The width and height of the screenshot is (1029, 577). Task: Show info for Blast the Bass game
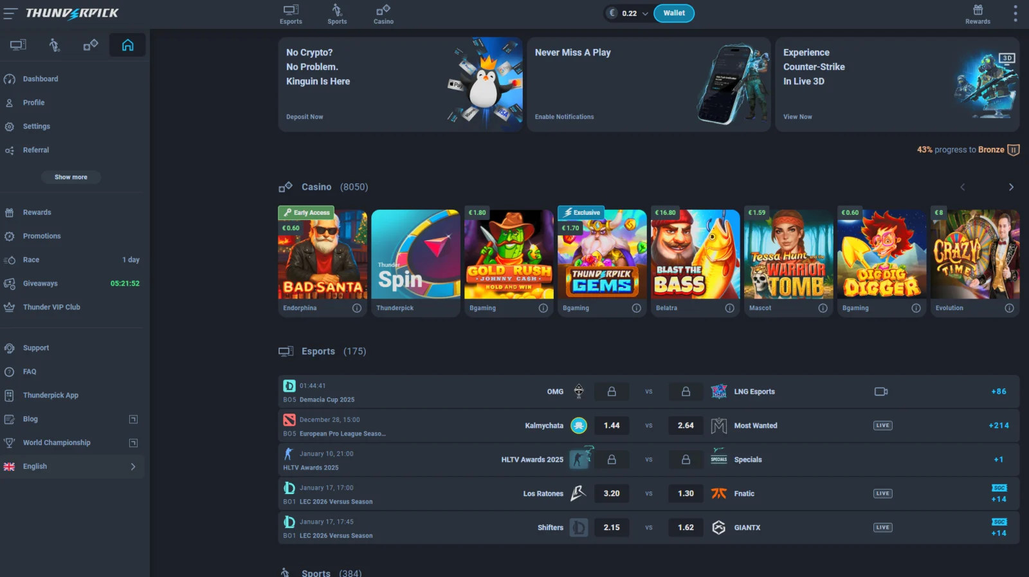(x=729, y=308)
